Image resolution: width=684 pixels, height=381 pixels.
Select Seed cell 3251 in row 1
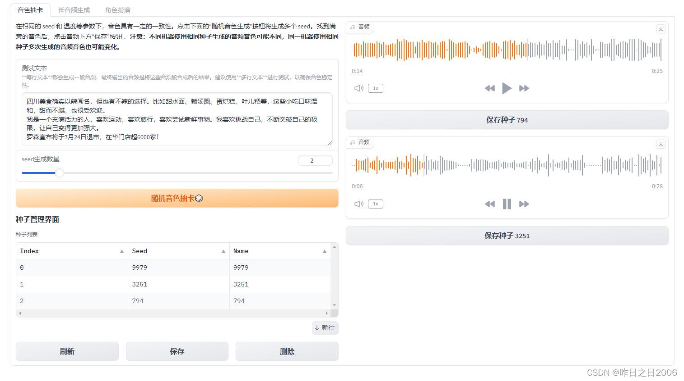(x=179, y=284)
